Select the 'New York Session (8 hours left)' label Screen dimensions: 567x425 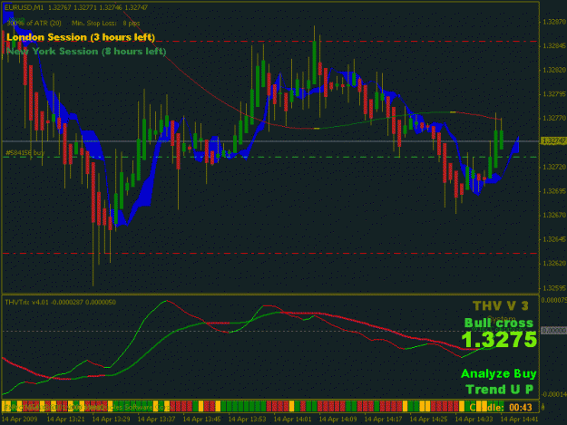86,52
